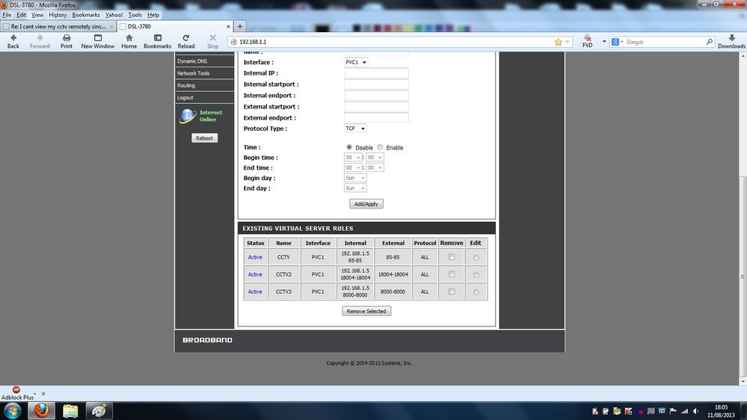The image size is (747, 420).
Task: Open the Begin day dropdown
Action: pos(355,178)
